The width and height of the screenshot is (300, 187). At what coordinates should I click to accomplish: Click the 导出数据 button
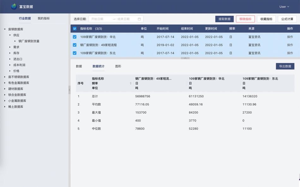point(285,66)
